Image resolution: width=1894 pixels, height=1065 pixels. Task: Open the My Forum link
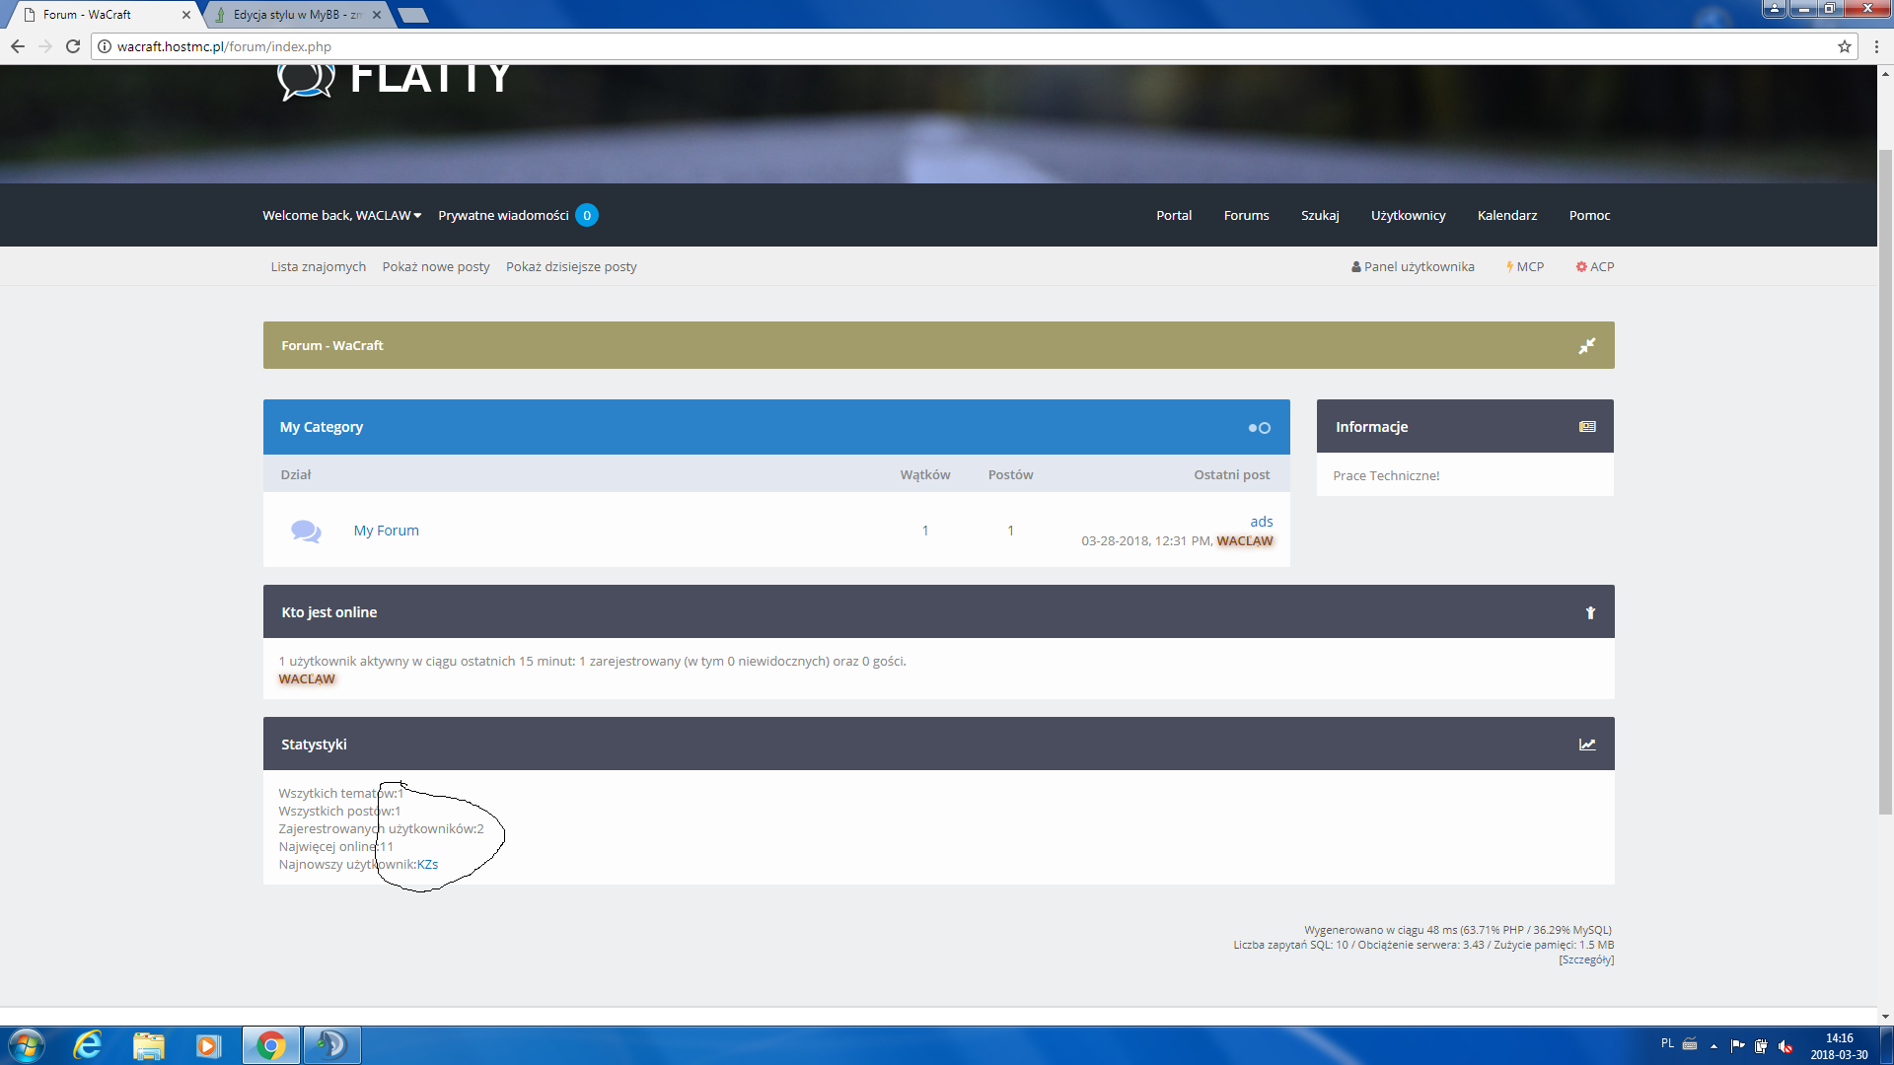click(x=386, y=531)
